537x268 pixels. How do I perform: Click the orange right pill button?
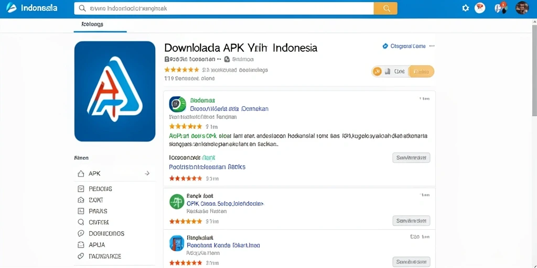click(421, 72)
